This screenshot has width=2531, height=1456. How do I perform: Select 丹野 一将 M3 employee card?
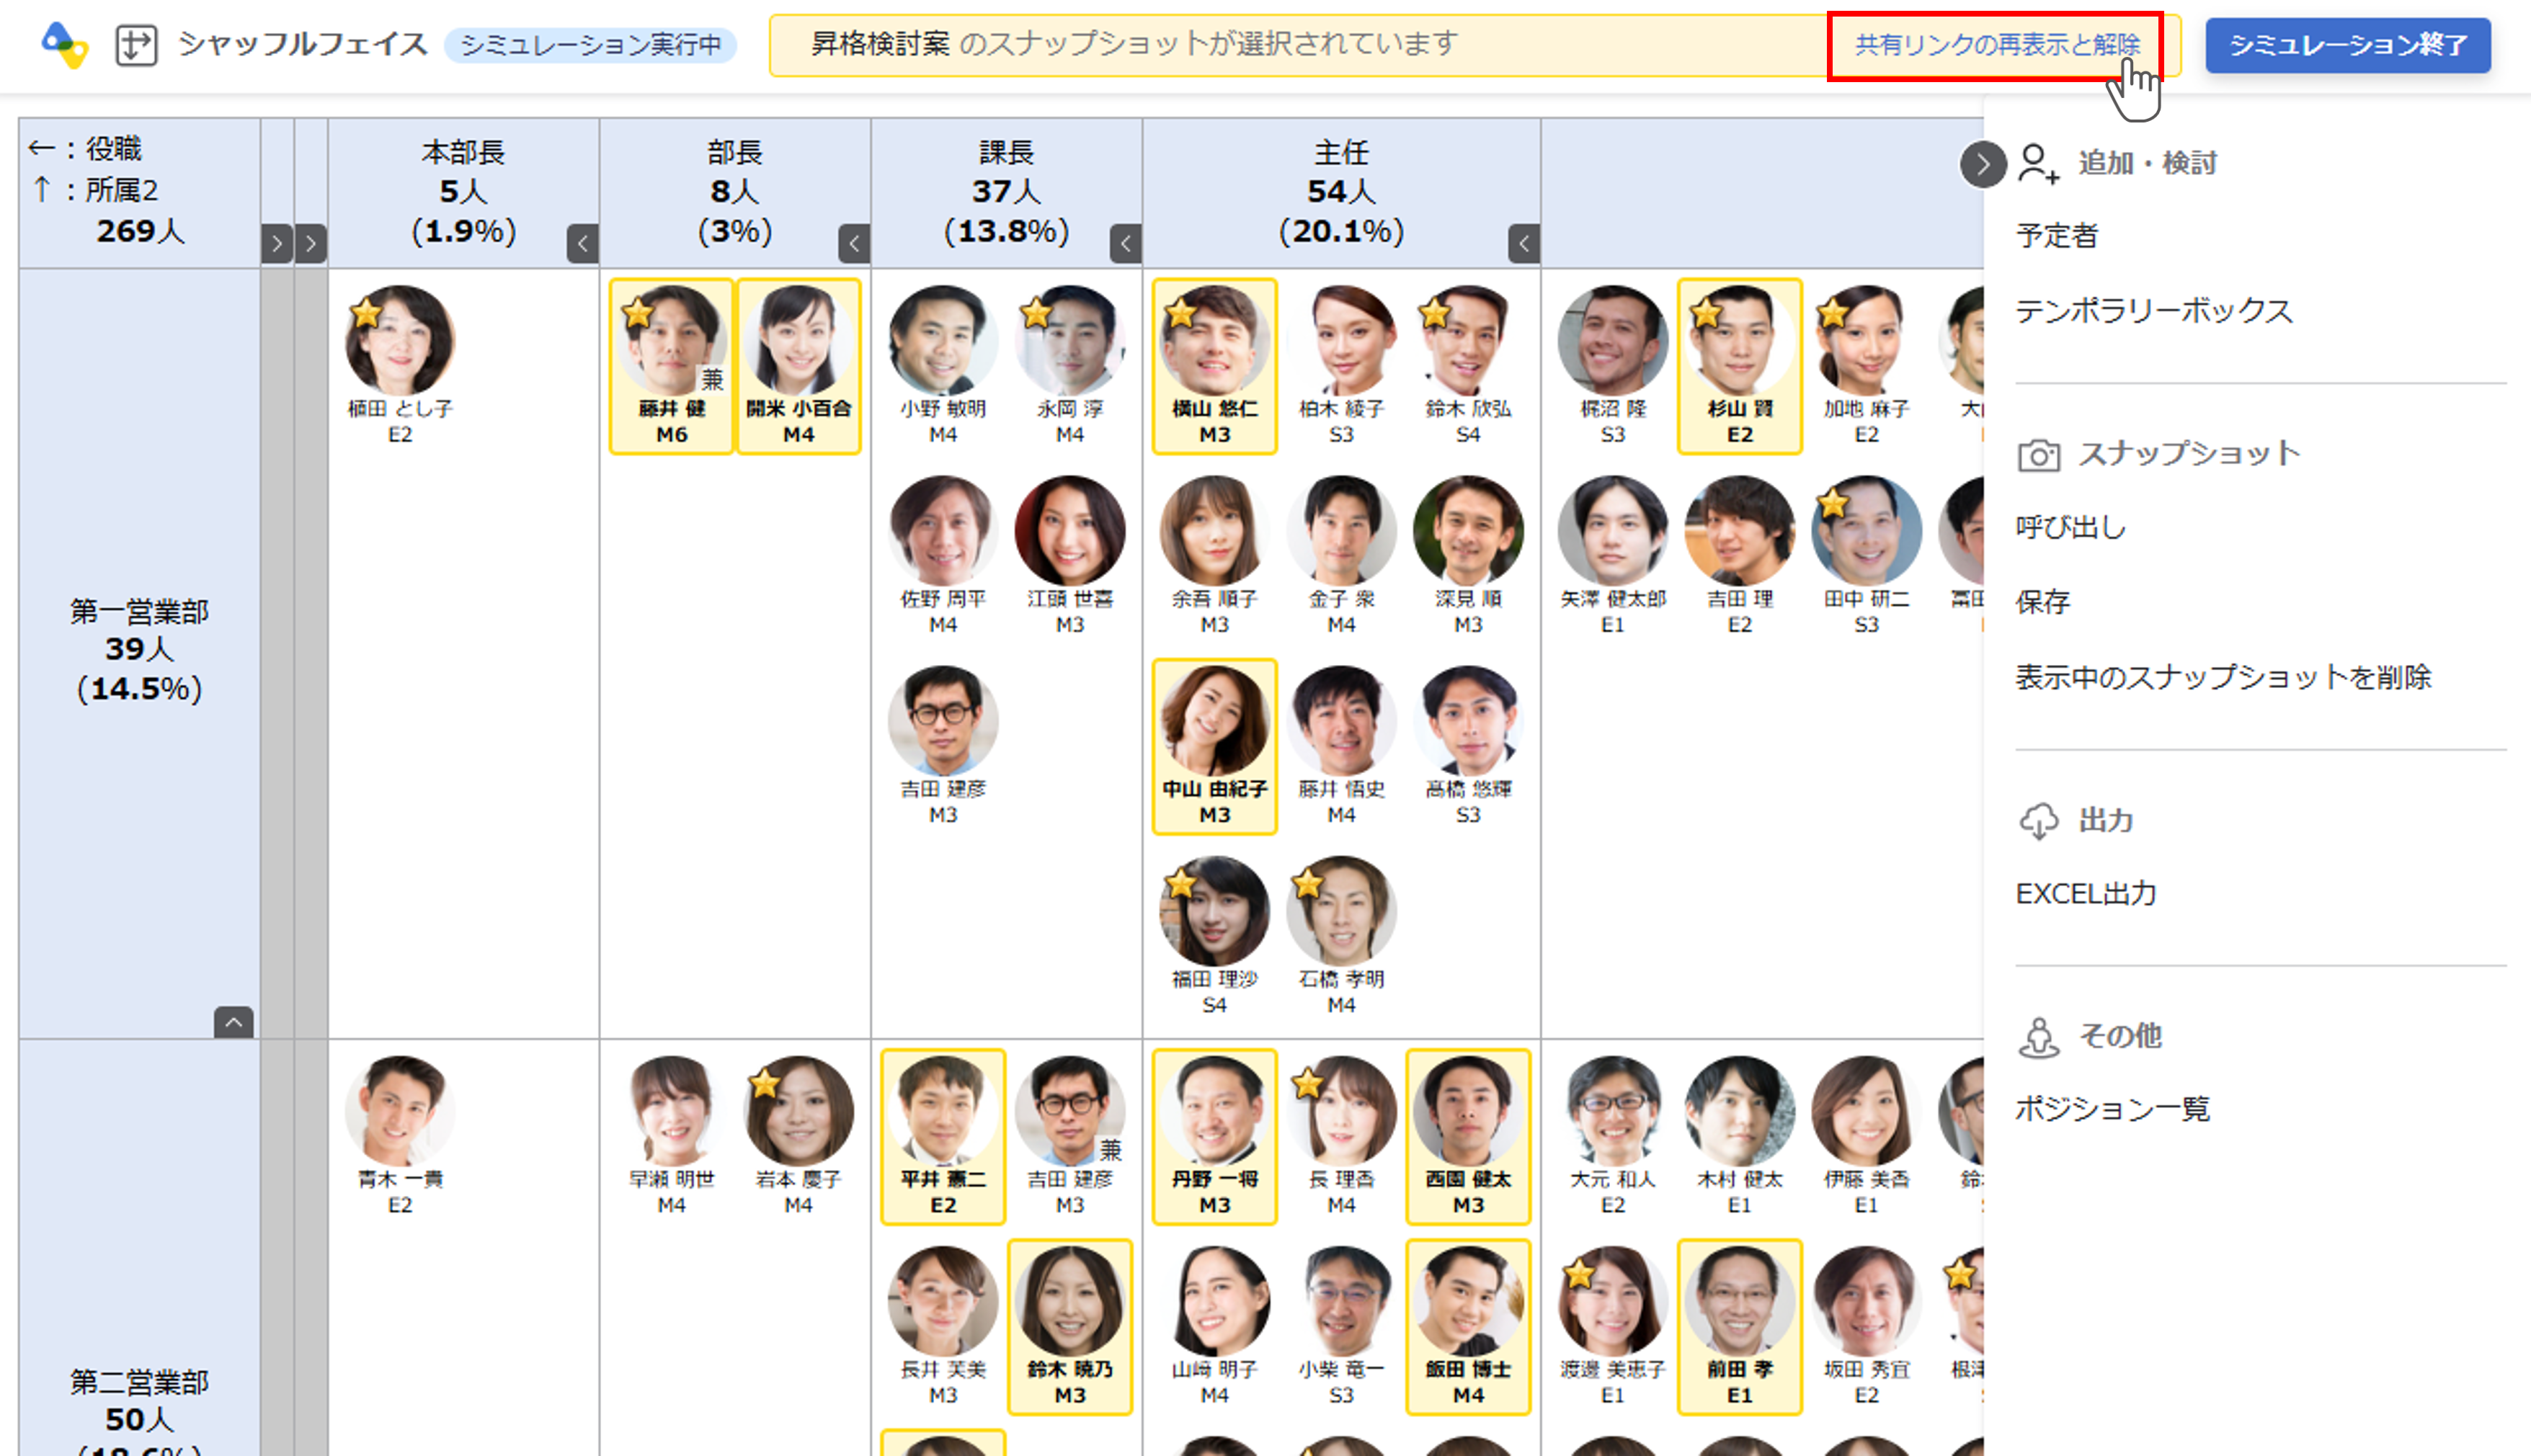[1214, 1136]
